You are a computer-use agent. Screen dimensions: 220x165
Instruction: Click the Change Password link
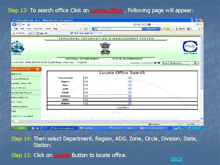[x=141, y=63]
